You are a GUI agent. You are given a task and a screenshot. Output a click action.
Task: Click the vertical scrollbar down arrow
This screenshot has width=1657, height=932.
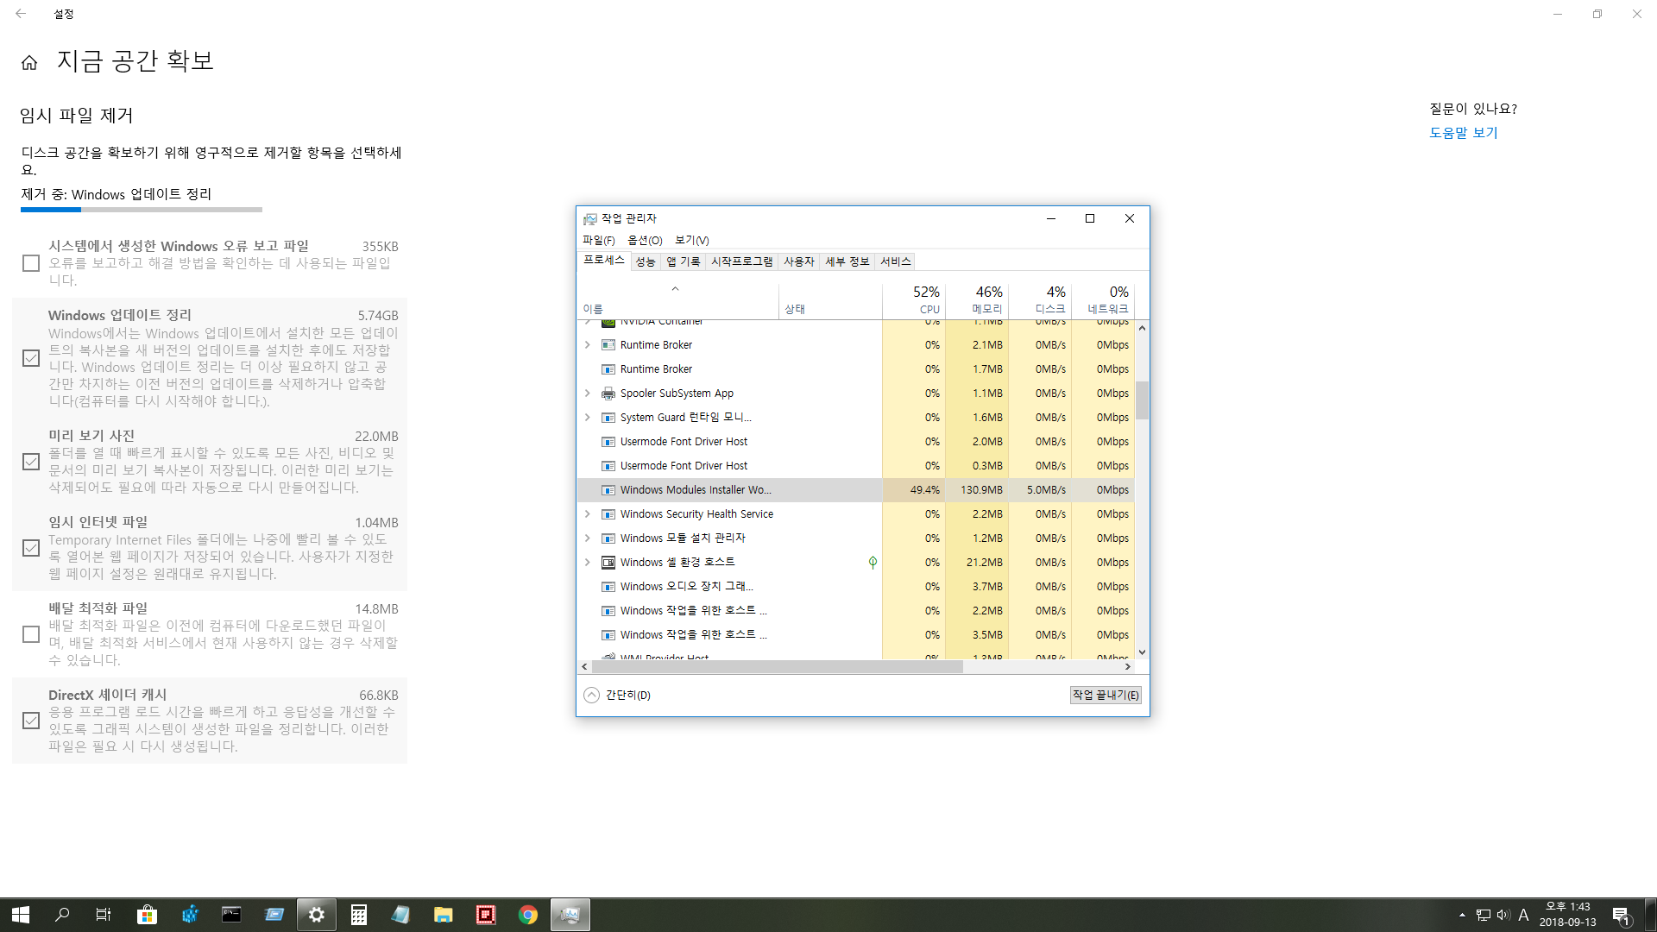tap(1142, 653)
